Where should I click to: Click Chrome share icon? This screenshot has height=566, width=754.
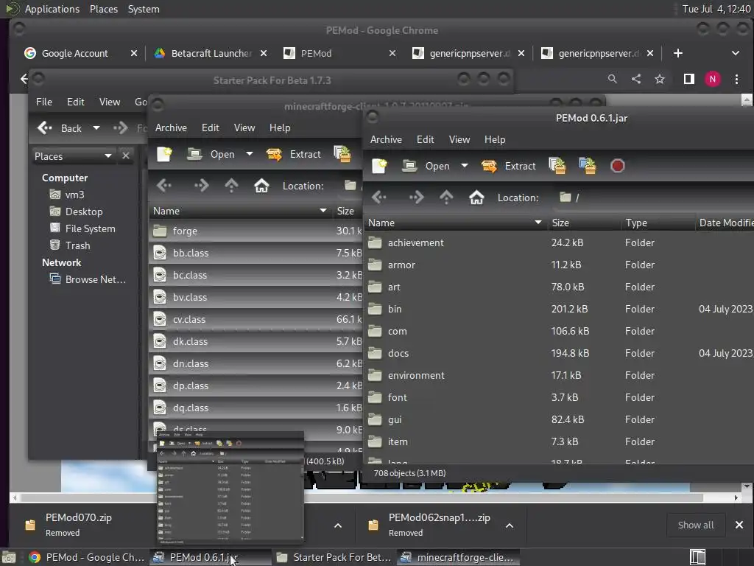[x=636, y=79]
